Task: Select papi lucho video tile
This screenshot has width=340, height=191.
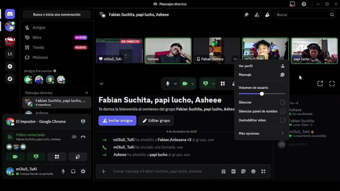Action: tap(314, 51)
